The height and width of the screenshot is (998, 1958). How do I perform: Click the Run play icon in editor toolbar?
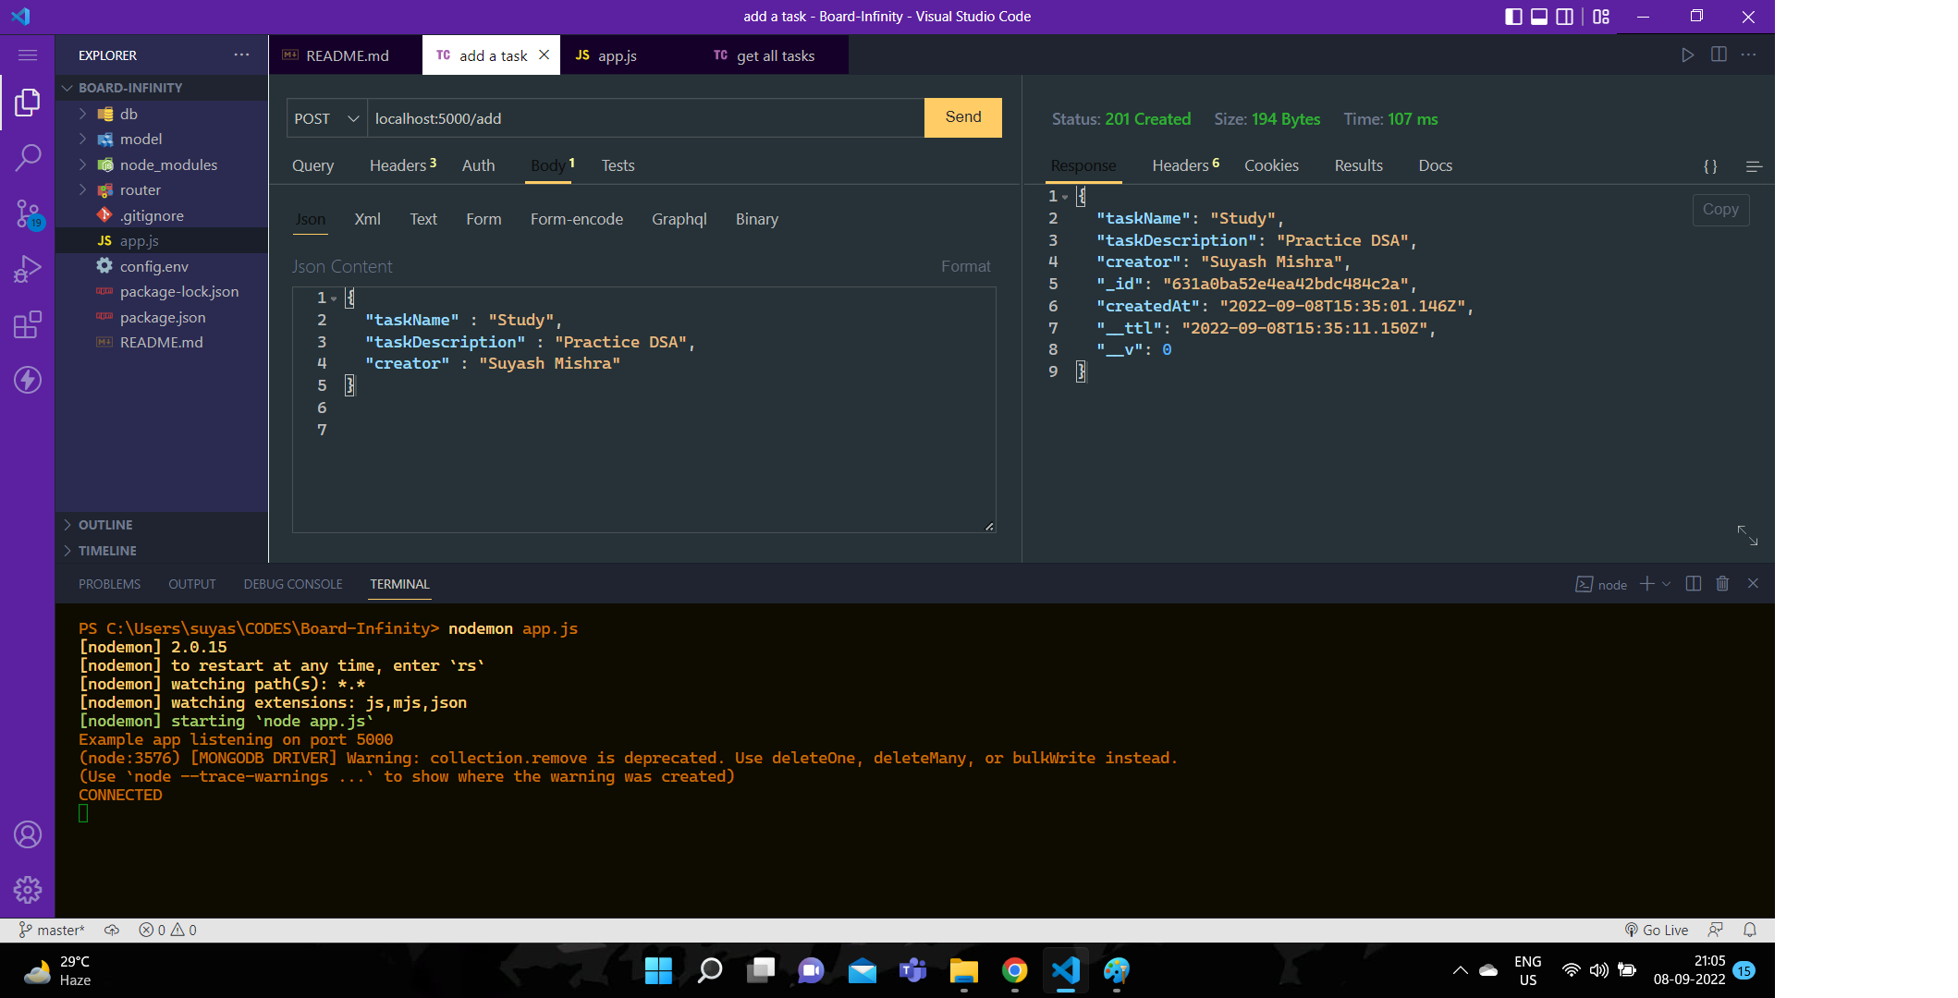1688,55
